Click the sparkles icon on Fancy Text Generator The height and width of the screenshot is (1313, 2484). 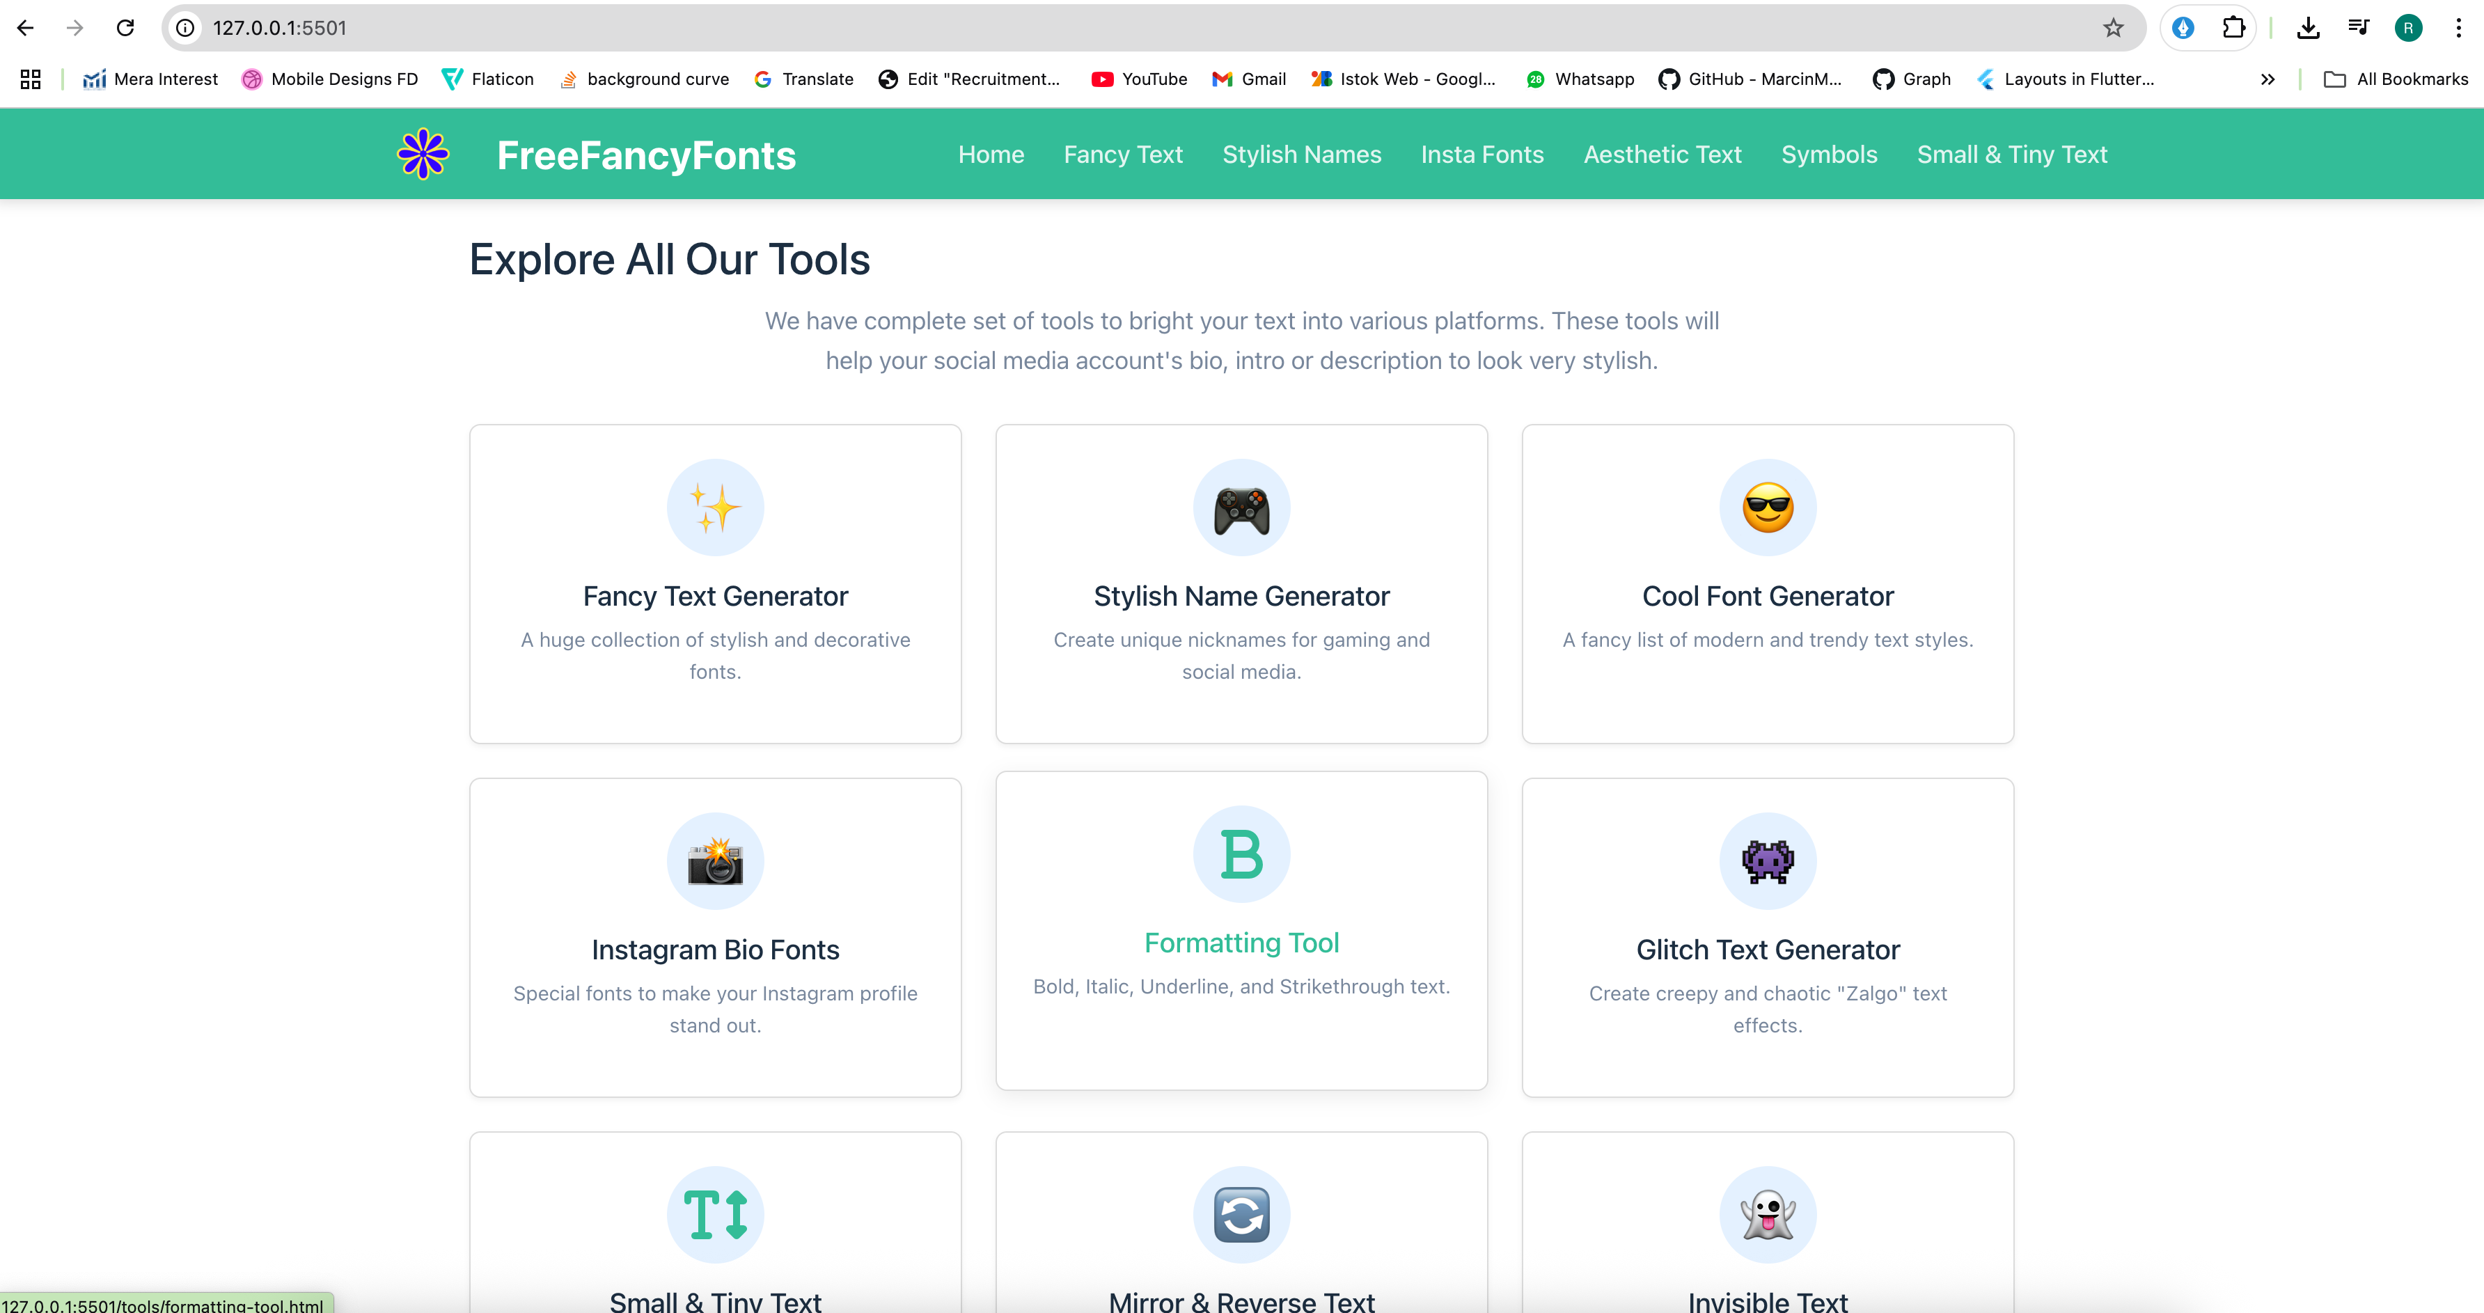(x=716, y=508)
